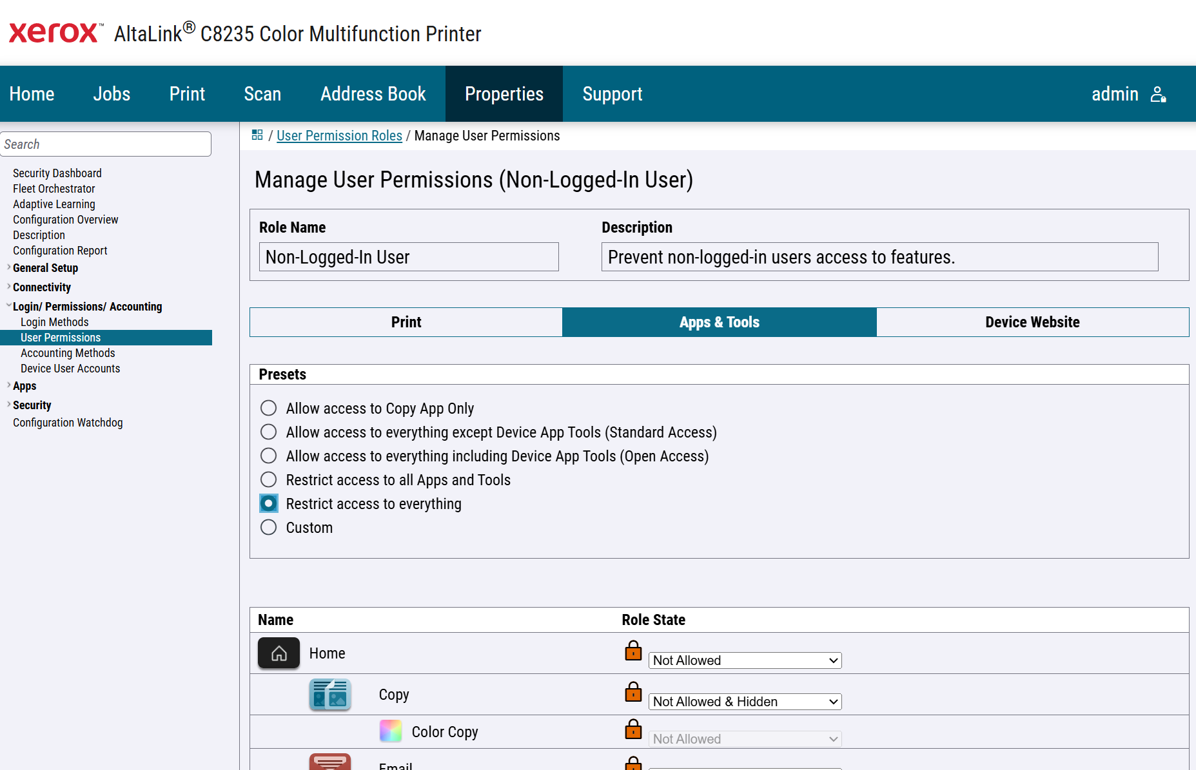
Task: Open the Address Book menu
Action: pos(373,94)
